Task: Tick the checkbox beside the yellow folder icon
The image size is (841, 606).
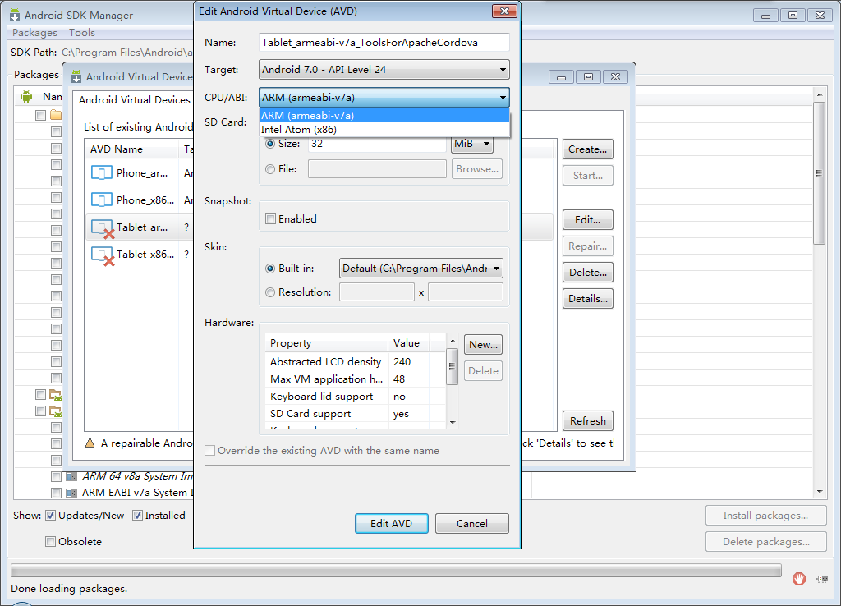Action: click(41, 115)
